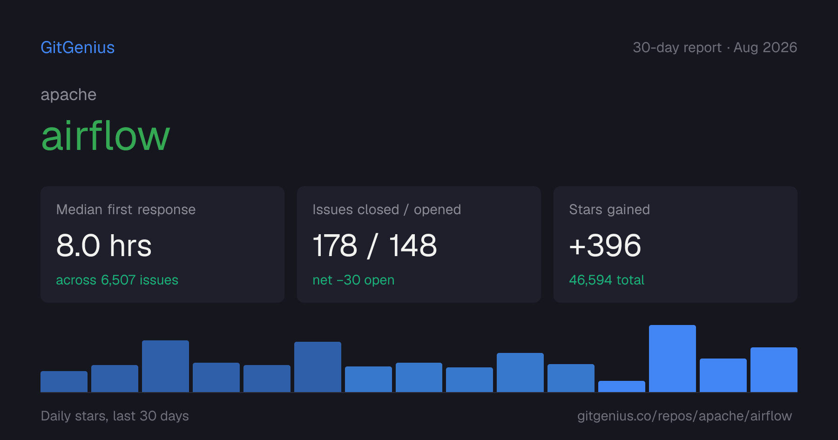This screenshot has width=838, height=440.
Task: Click the shortest bar in the daily stars chart
Action: pyautogui.click(x=622, y=386)
